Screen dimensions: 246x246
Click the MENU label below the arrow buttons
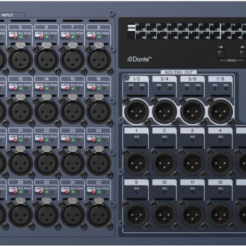click(x=232, y=60)
